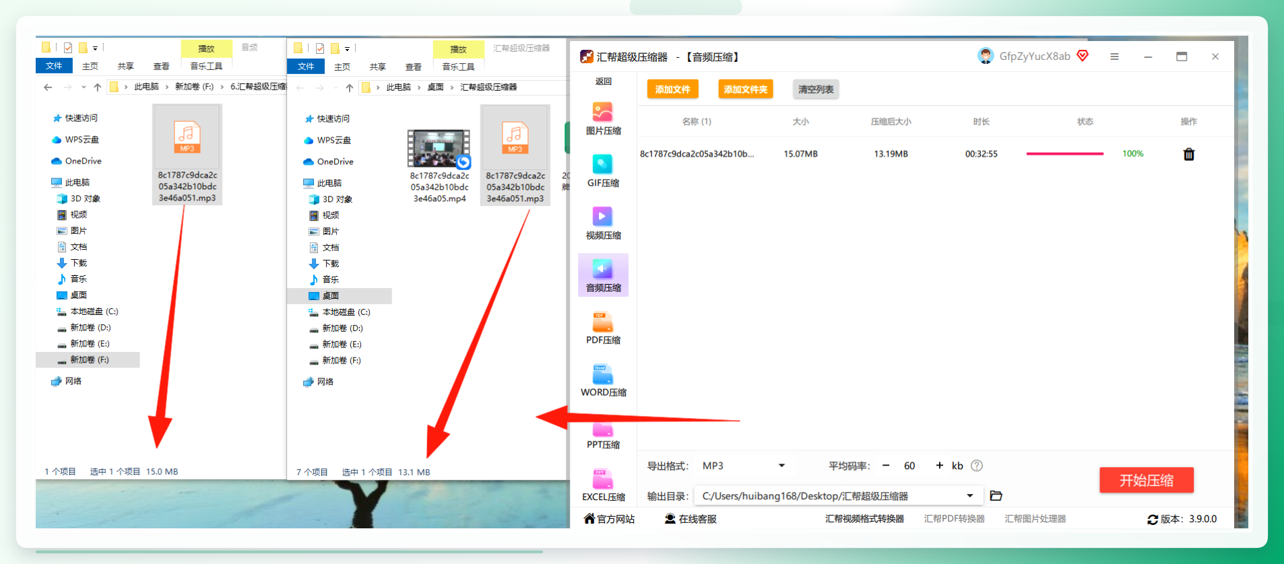
Task: Open the 输出目录 path dropdown
Action: 838,496
